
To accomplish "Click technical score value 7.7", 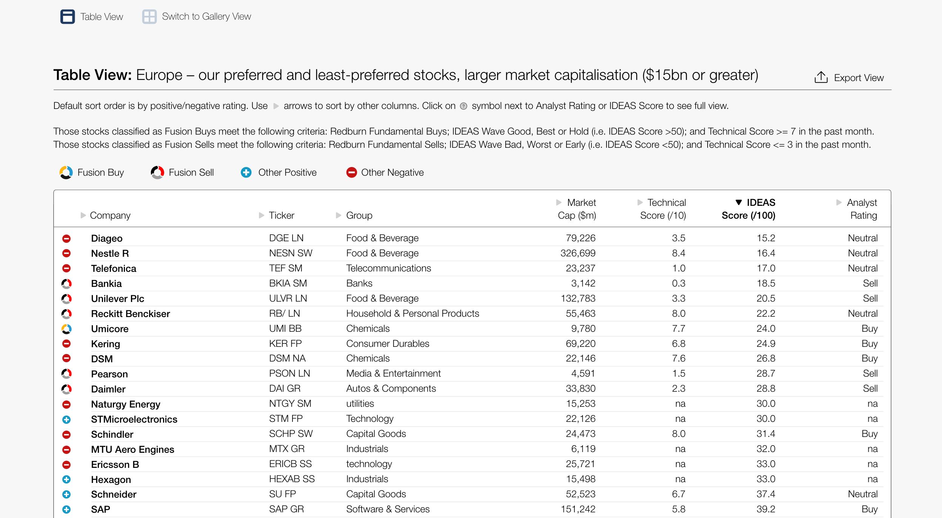I will coord(678,328).
